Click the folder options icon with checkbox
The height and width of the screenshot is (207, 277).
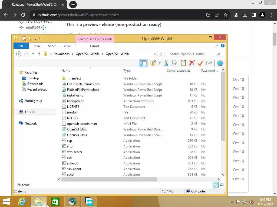[153, 63]
